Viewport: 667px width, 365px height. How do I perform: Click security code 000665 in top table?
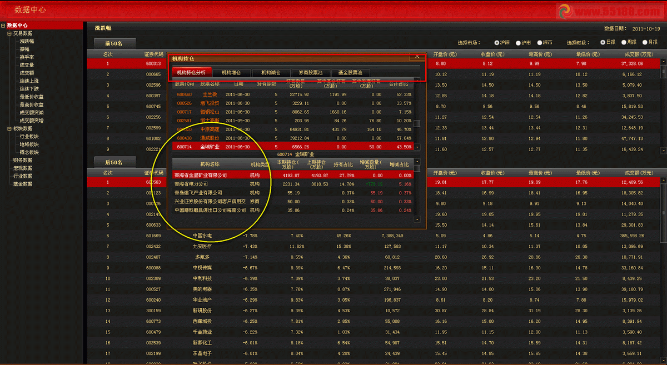[153, 74]
